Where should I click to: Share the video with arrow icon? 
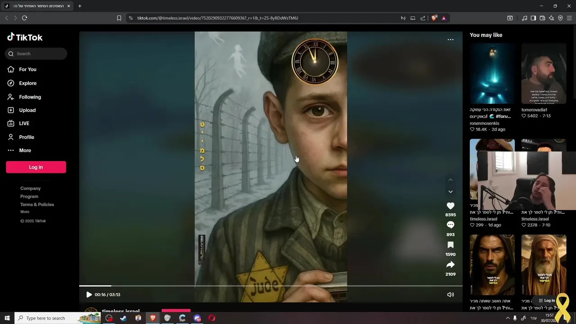450,265
